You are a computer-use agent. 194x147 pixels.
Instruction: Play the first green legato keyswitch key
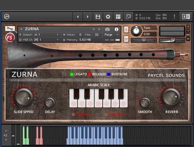point(24,142)
